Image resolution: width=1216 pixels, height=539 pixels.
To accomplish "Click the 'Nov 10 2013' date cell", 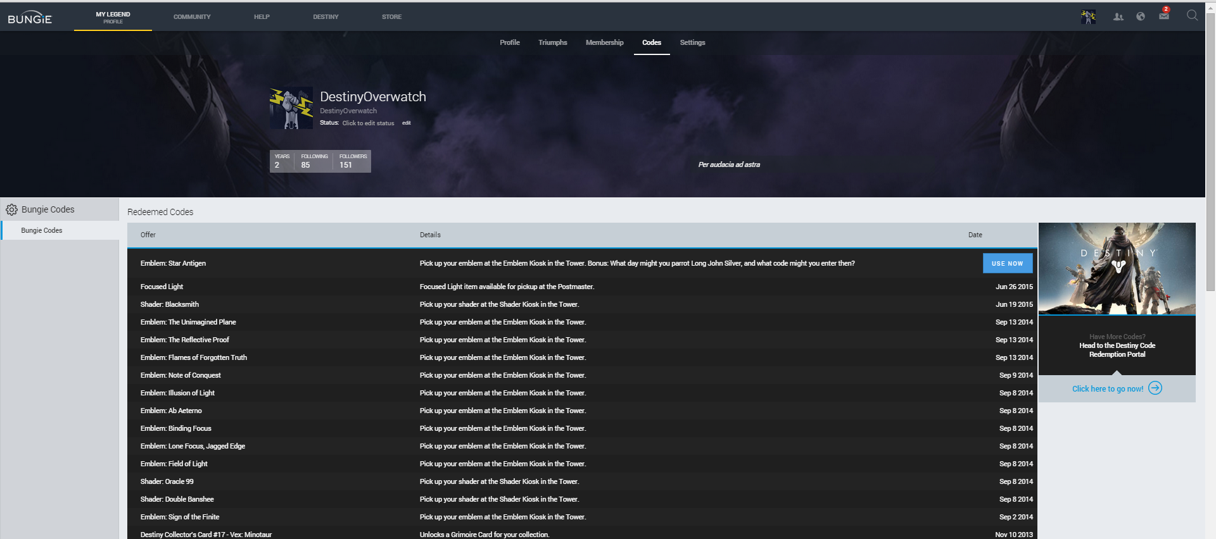I will click(1014, 535).
